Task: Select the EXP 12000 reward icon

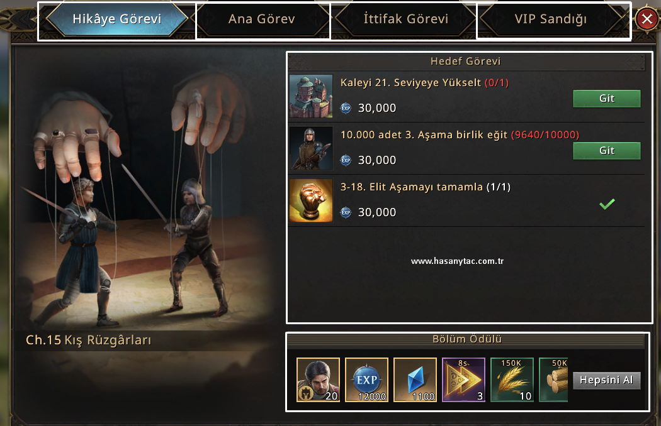Action: (x=367, y=380)
